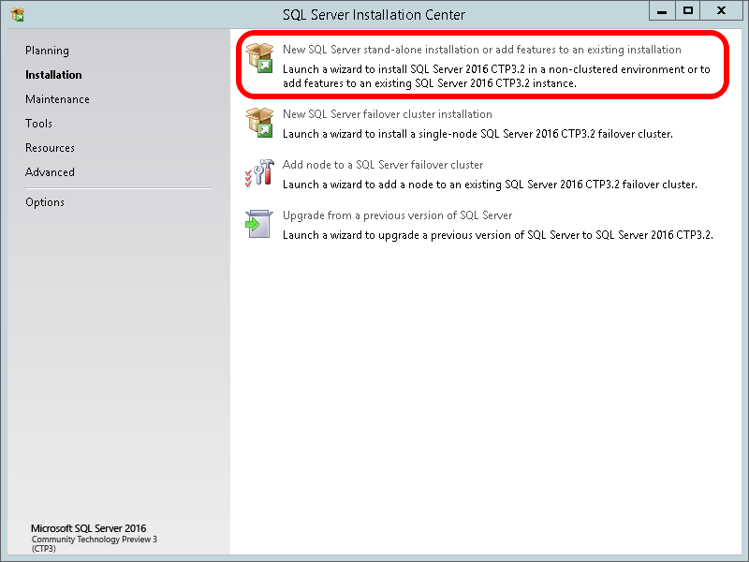
Task: Click description text about non-clustered environment
Action: point(496,77)
